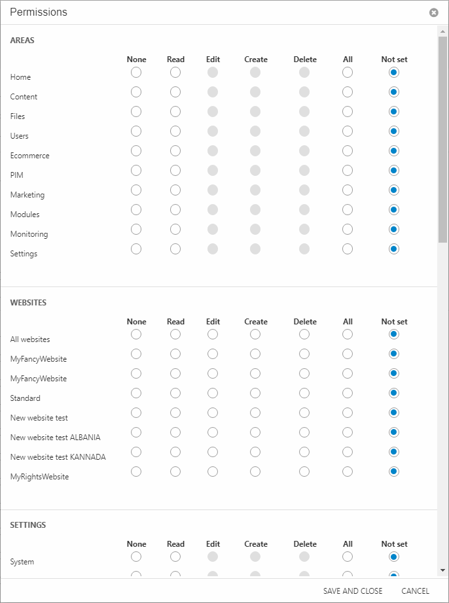Click the vertical scrollbar thumb
Image resolution: width=449 pixels, height=603 pixels.
coord(443,137)
